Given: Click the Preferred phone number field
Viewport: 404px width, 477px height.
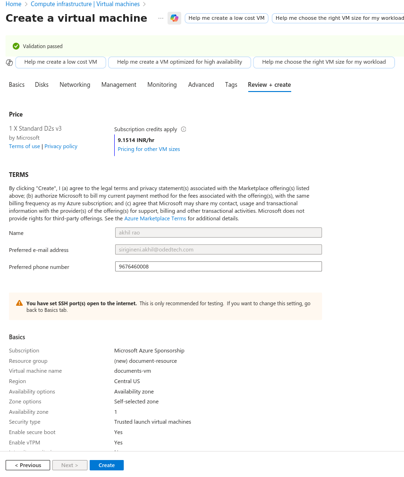Looking at the screenshot, I should pos(219,267).
